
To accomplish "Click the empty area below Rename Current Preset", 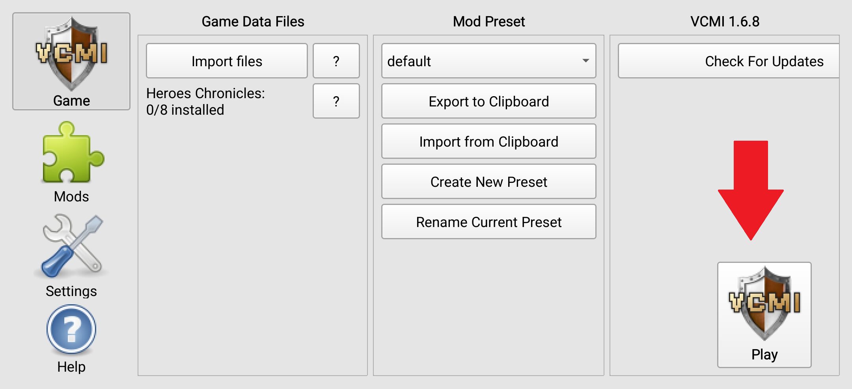I will [488, 307].
